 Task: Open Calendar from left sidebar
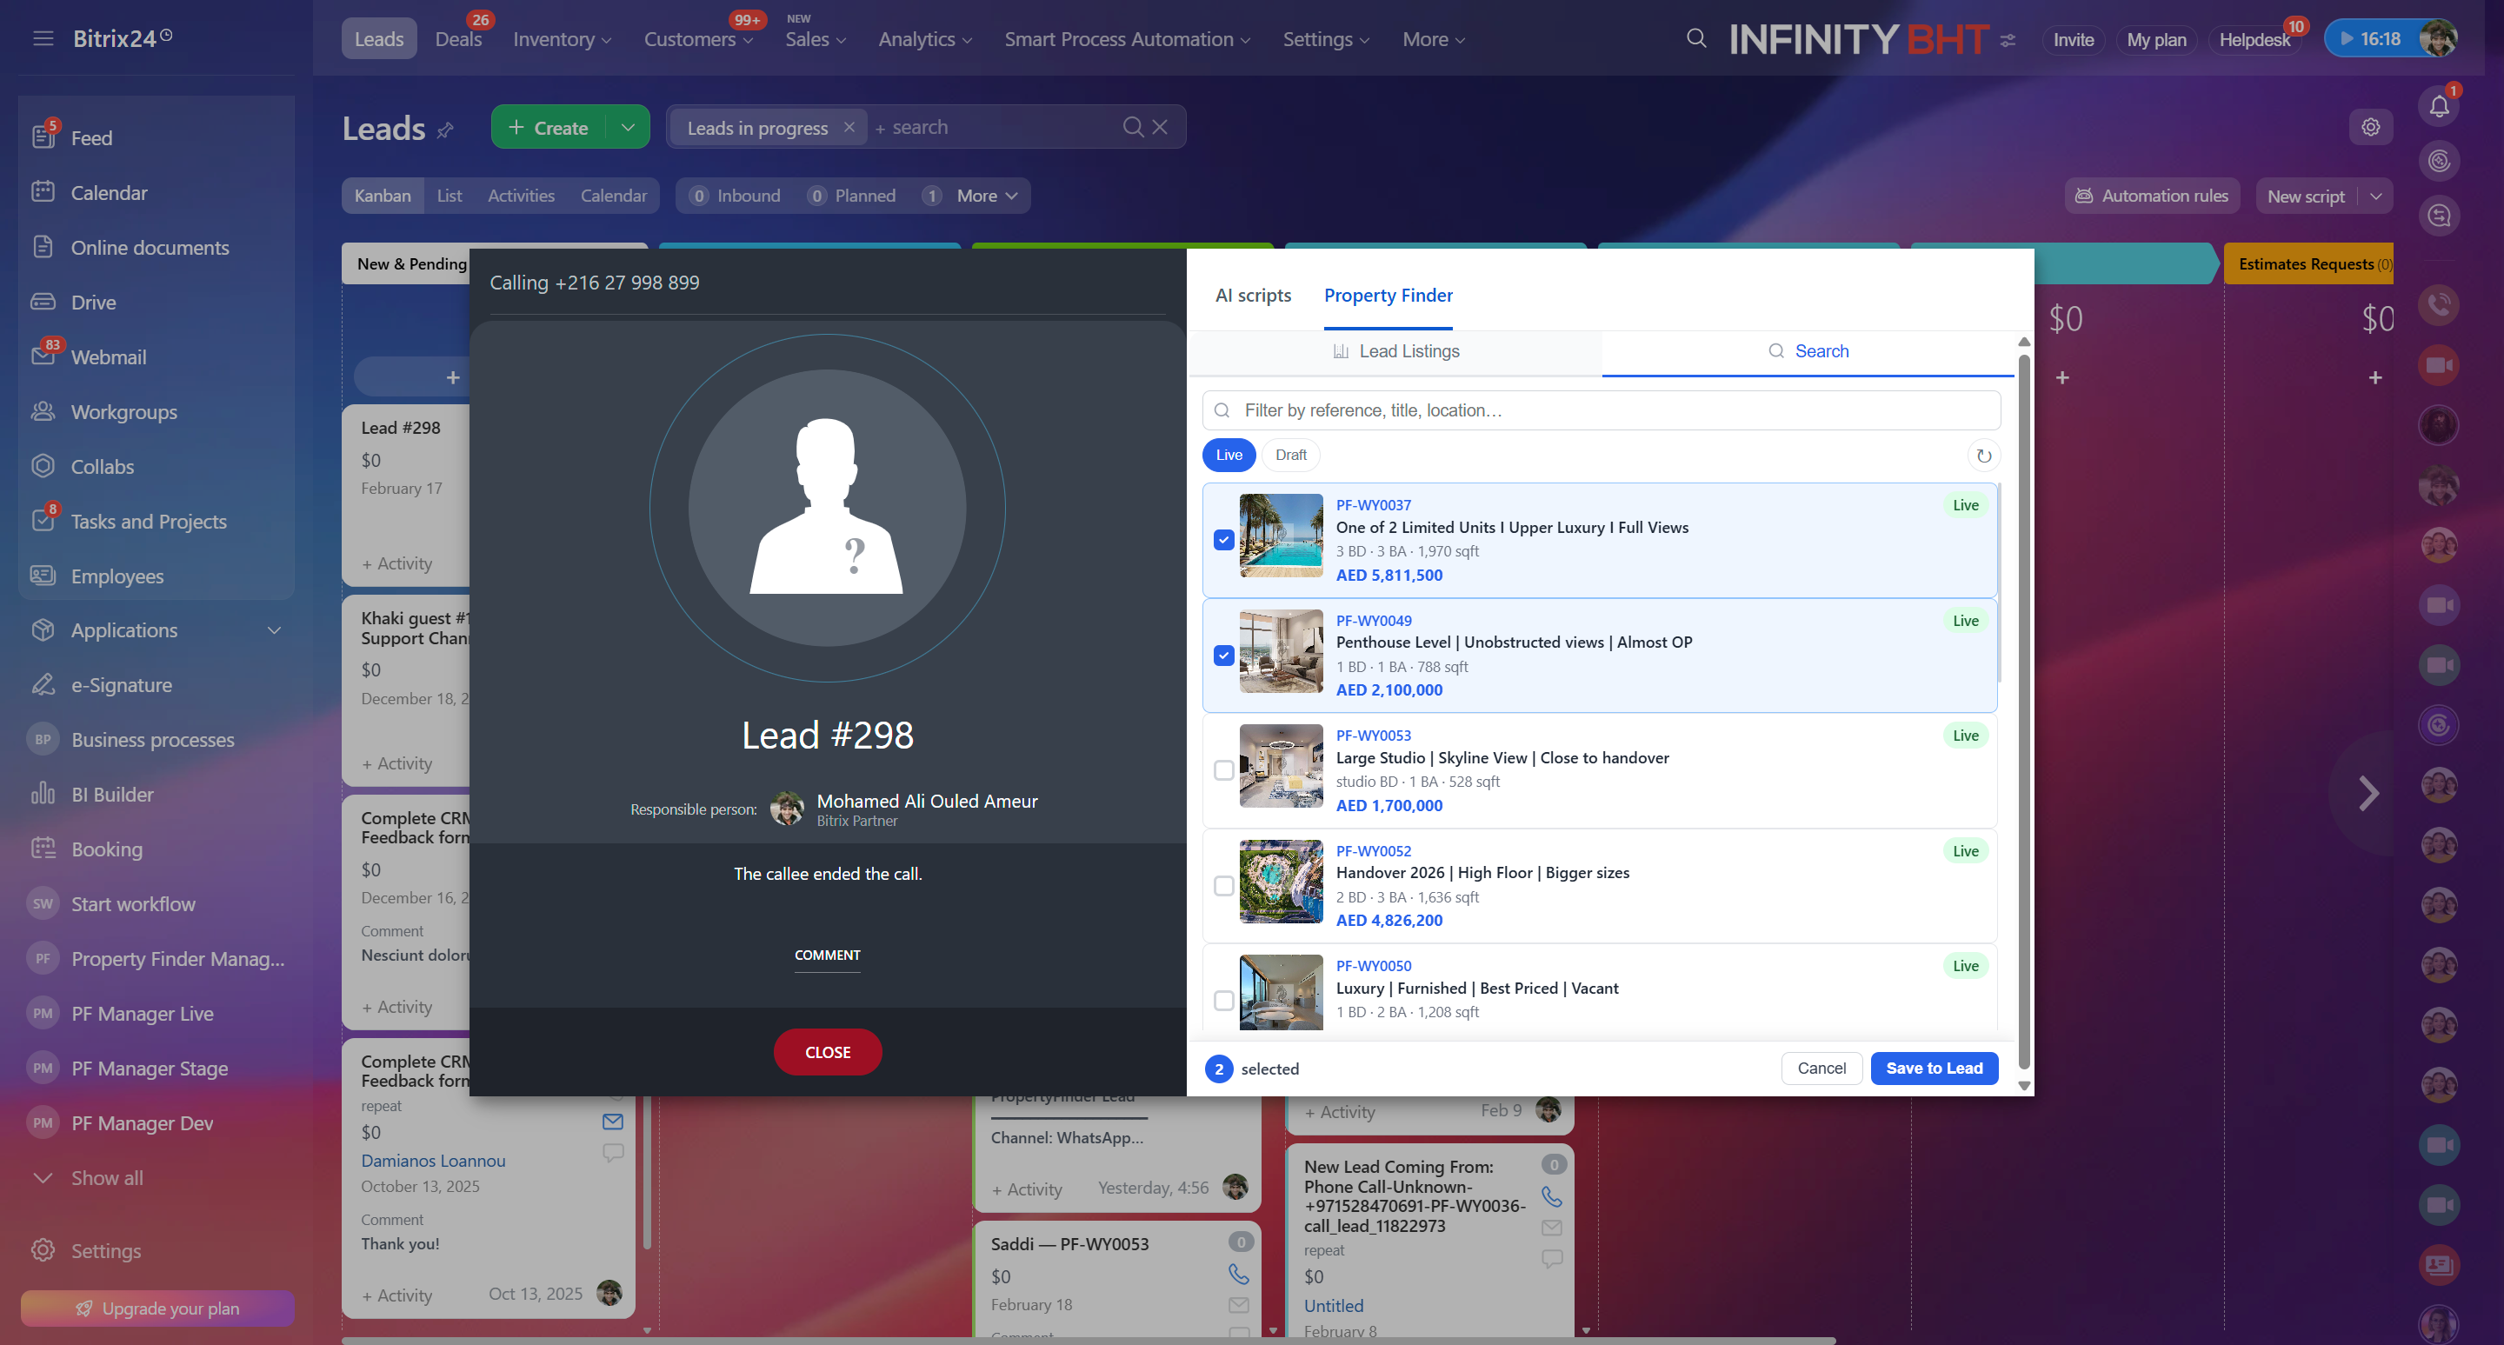click(109, 192)
